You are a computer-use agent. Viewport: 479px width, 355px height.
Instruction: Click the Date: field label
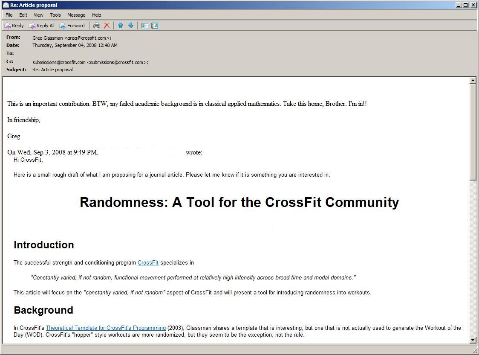(13, 45)
